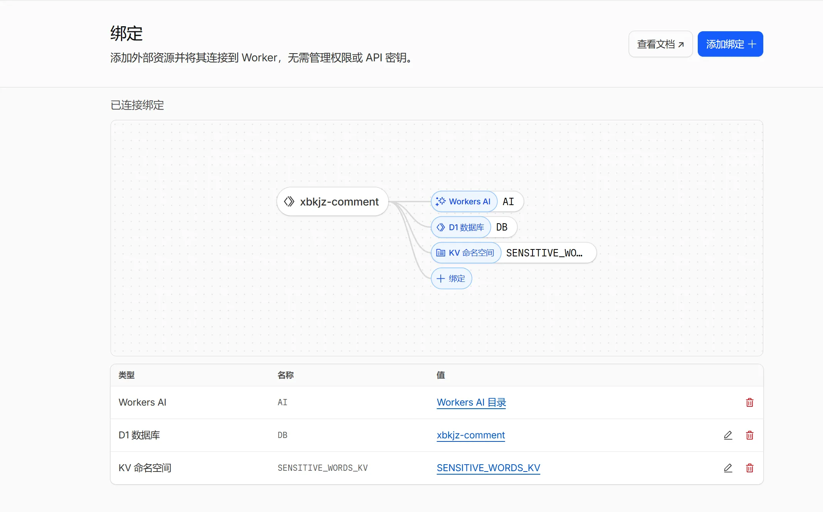
Task: Click the SENSITIVE_WORDS_KV name cell
Action: click(322, 468)
